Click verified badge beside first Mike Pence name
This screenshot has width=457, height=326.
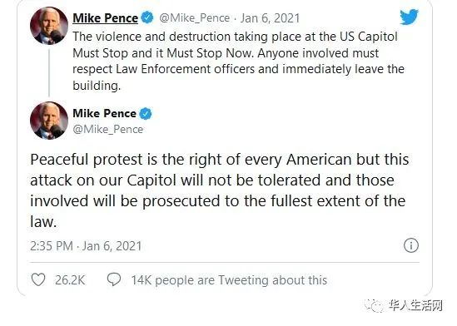pyautogui.click(x=147, y=17)
